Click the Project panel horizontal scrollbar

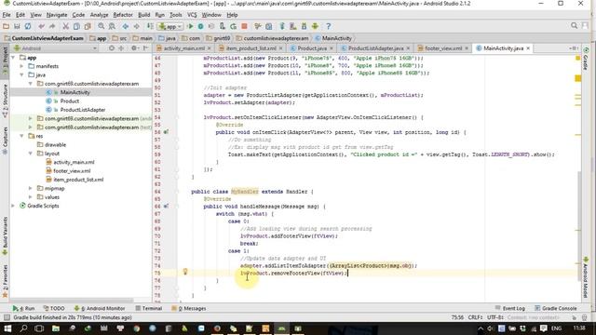[x=73, y=300]
